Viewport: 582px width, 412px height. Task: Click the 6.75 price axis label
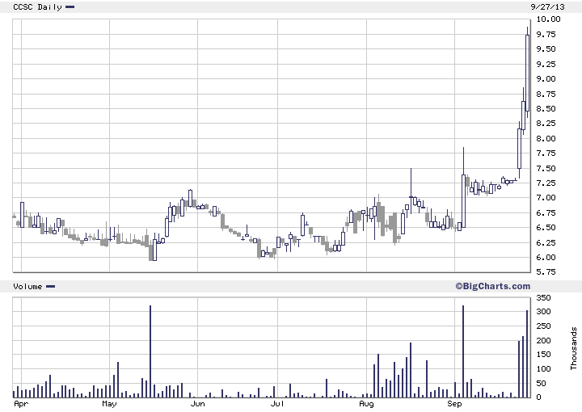(x=546, y=212)
